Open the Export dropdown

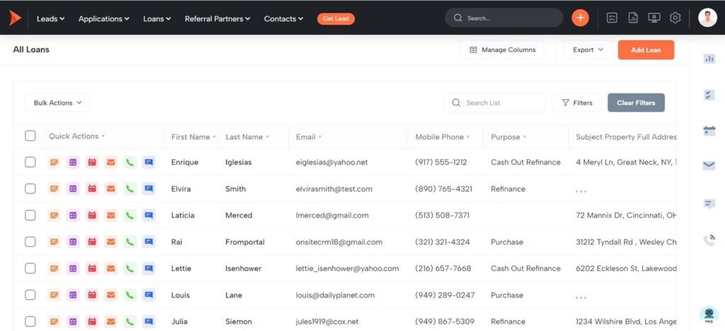(x=588, y=50)
